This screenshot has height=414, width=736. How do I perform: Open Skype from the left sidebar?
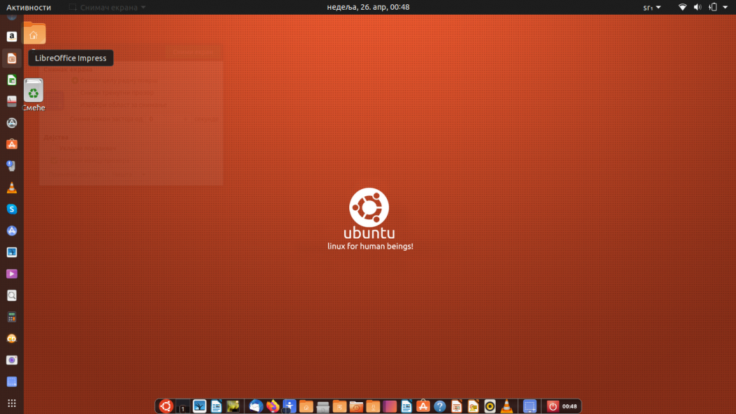tap(12, 209)
